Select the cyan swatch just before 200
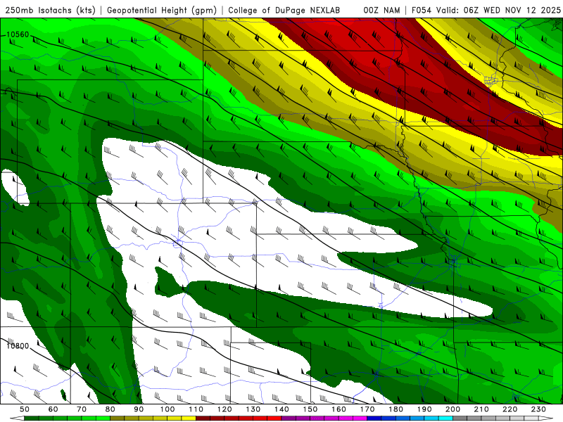Image resolution: width=563 pixels, height=422 pixels. tap(445, 418)
